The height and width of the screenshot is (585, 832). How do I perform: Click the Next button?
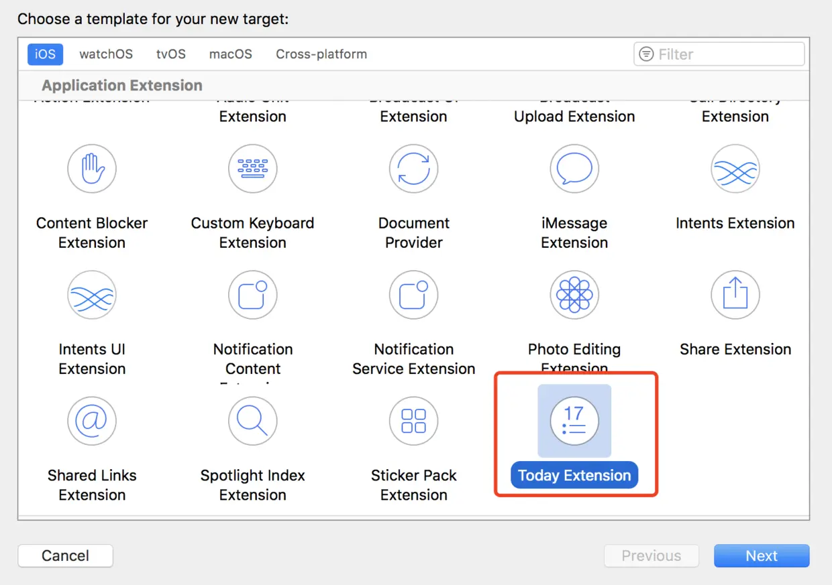762,556
